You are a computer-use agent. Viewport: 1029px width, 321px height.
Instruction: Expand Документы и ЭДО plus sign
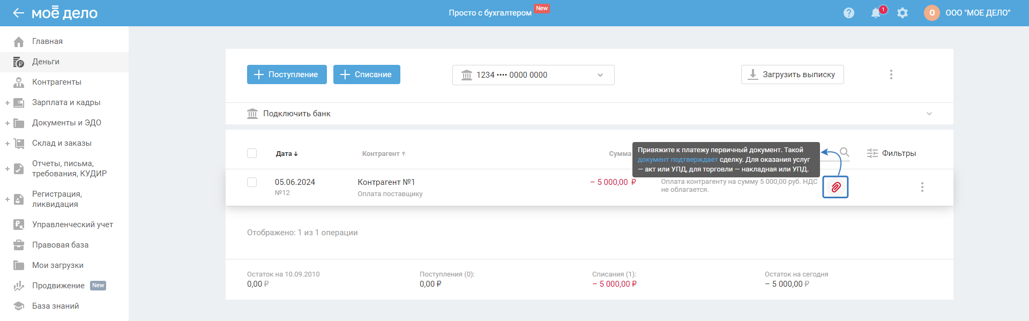point(8,123)
